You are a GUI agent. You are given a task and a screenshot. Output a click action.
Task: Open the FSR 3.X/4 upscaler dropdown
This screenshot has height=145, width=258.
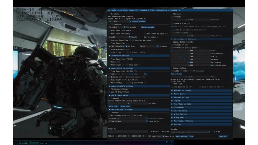pyautogui.click(x=120, y=21)
